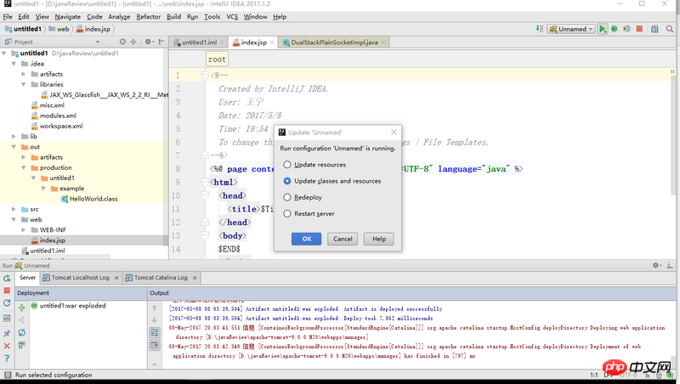
Task: Close the Update 'Unnamed' dialog
Action: [x=394, y=133]
